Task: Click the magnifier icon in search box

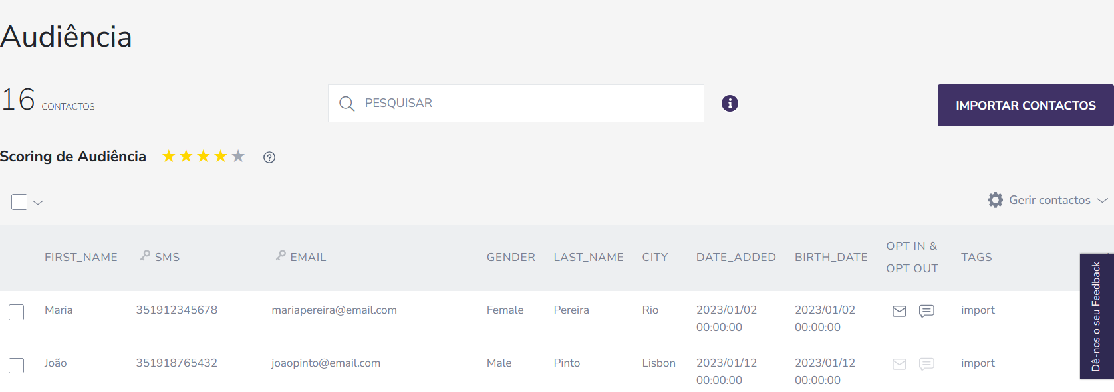Action: click(347, 104)
